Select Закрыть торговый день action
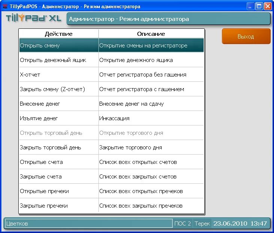The width and height of the screenshot is (274, 233). point(59,147)
